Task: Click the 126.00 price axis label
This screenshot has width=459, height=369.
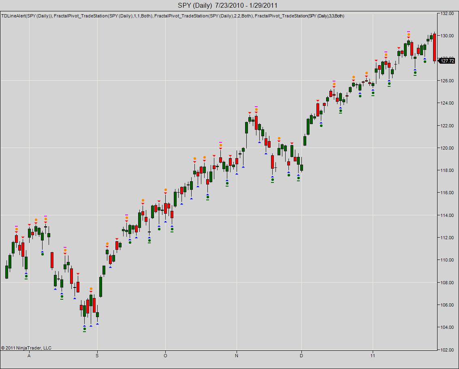Action: click(x=447, y=81)
